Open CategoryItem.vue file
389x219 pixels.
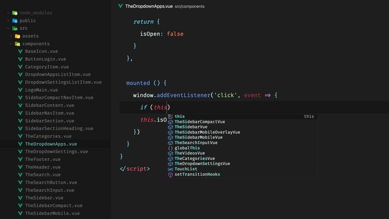tap(47, 67)
